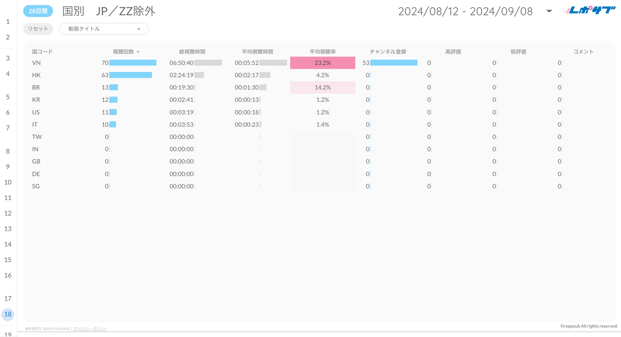Click the 23.2% pink cell for VN
The image size is (621, 337).
(x=323, y=63)
